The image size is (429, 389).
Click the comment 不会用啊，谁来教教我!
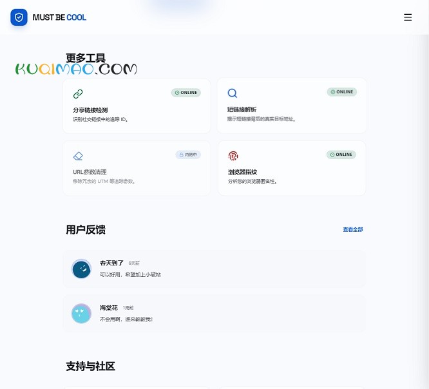pyautogui.click(x=126, y=319)
